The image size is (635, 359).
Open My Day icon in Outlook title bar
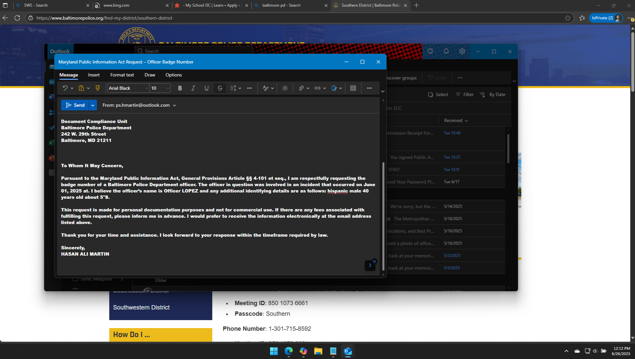pos(430,51)
